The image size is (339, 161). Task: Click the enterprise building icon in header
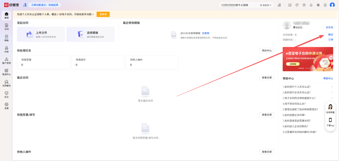click(279, 5)
